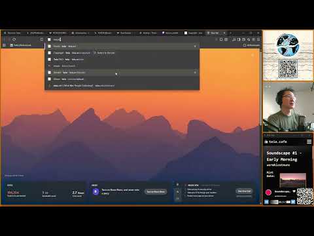The height and width of the screenshot is (236, 314).
Task: Click the red circular artist avatar
Action: [268, 192]
